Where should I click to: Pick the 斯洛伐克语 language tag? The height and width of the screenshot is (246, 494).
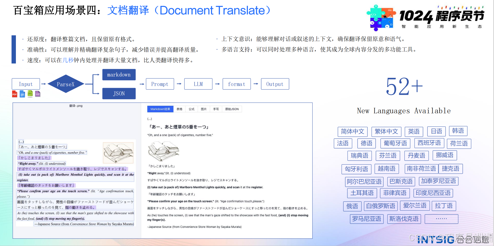click(x=404, y=219)
